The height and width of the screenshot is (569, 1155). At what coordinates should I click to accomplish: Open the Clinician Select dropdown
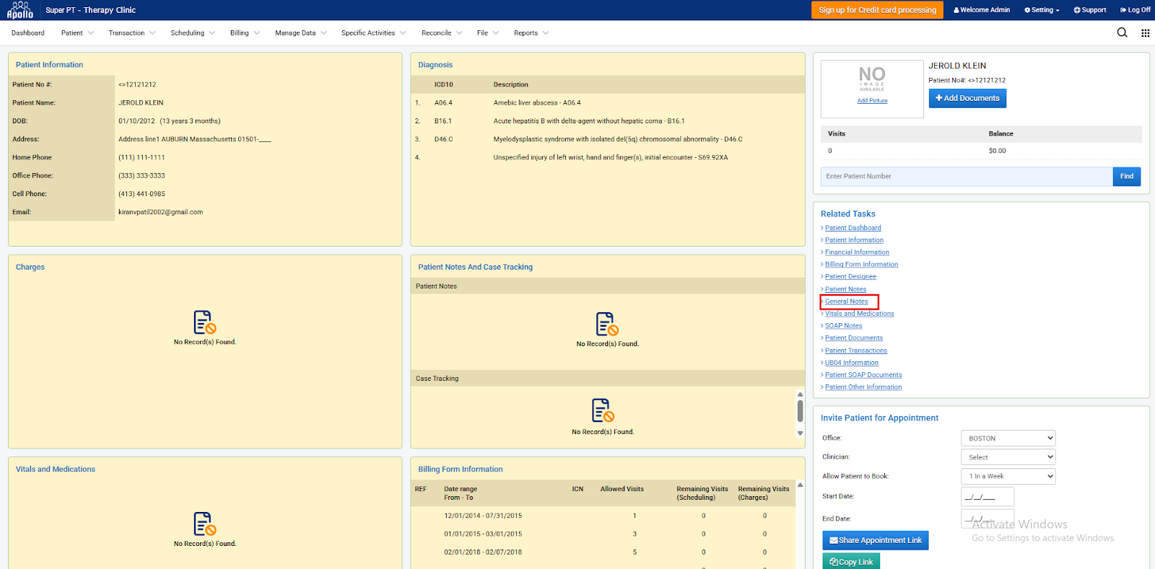1008,457
